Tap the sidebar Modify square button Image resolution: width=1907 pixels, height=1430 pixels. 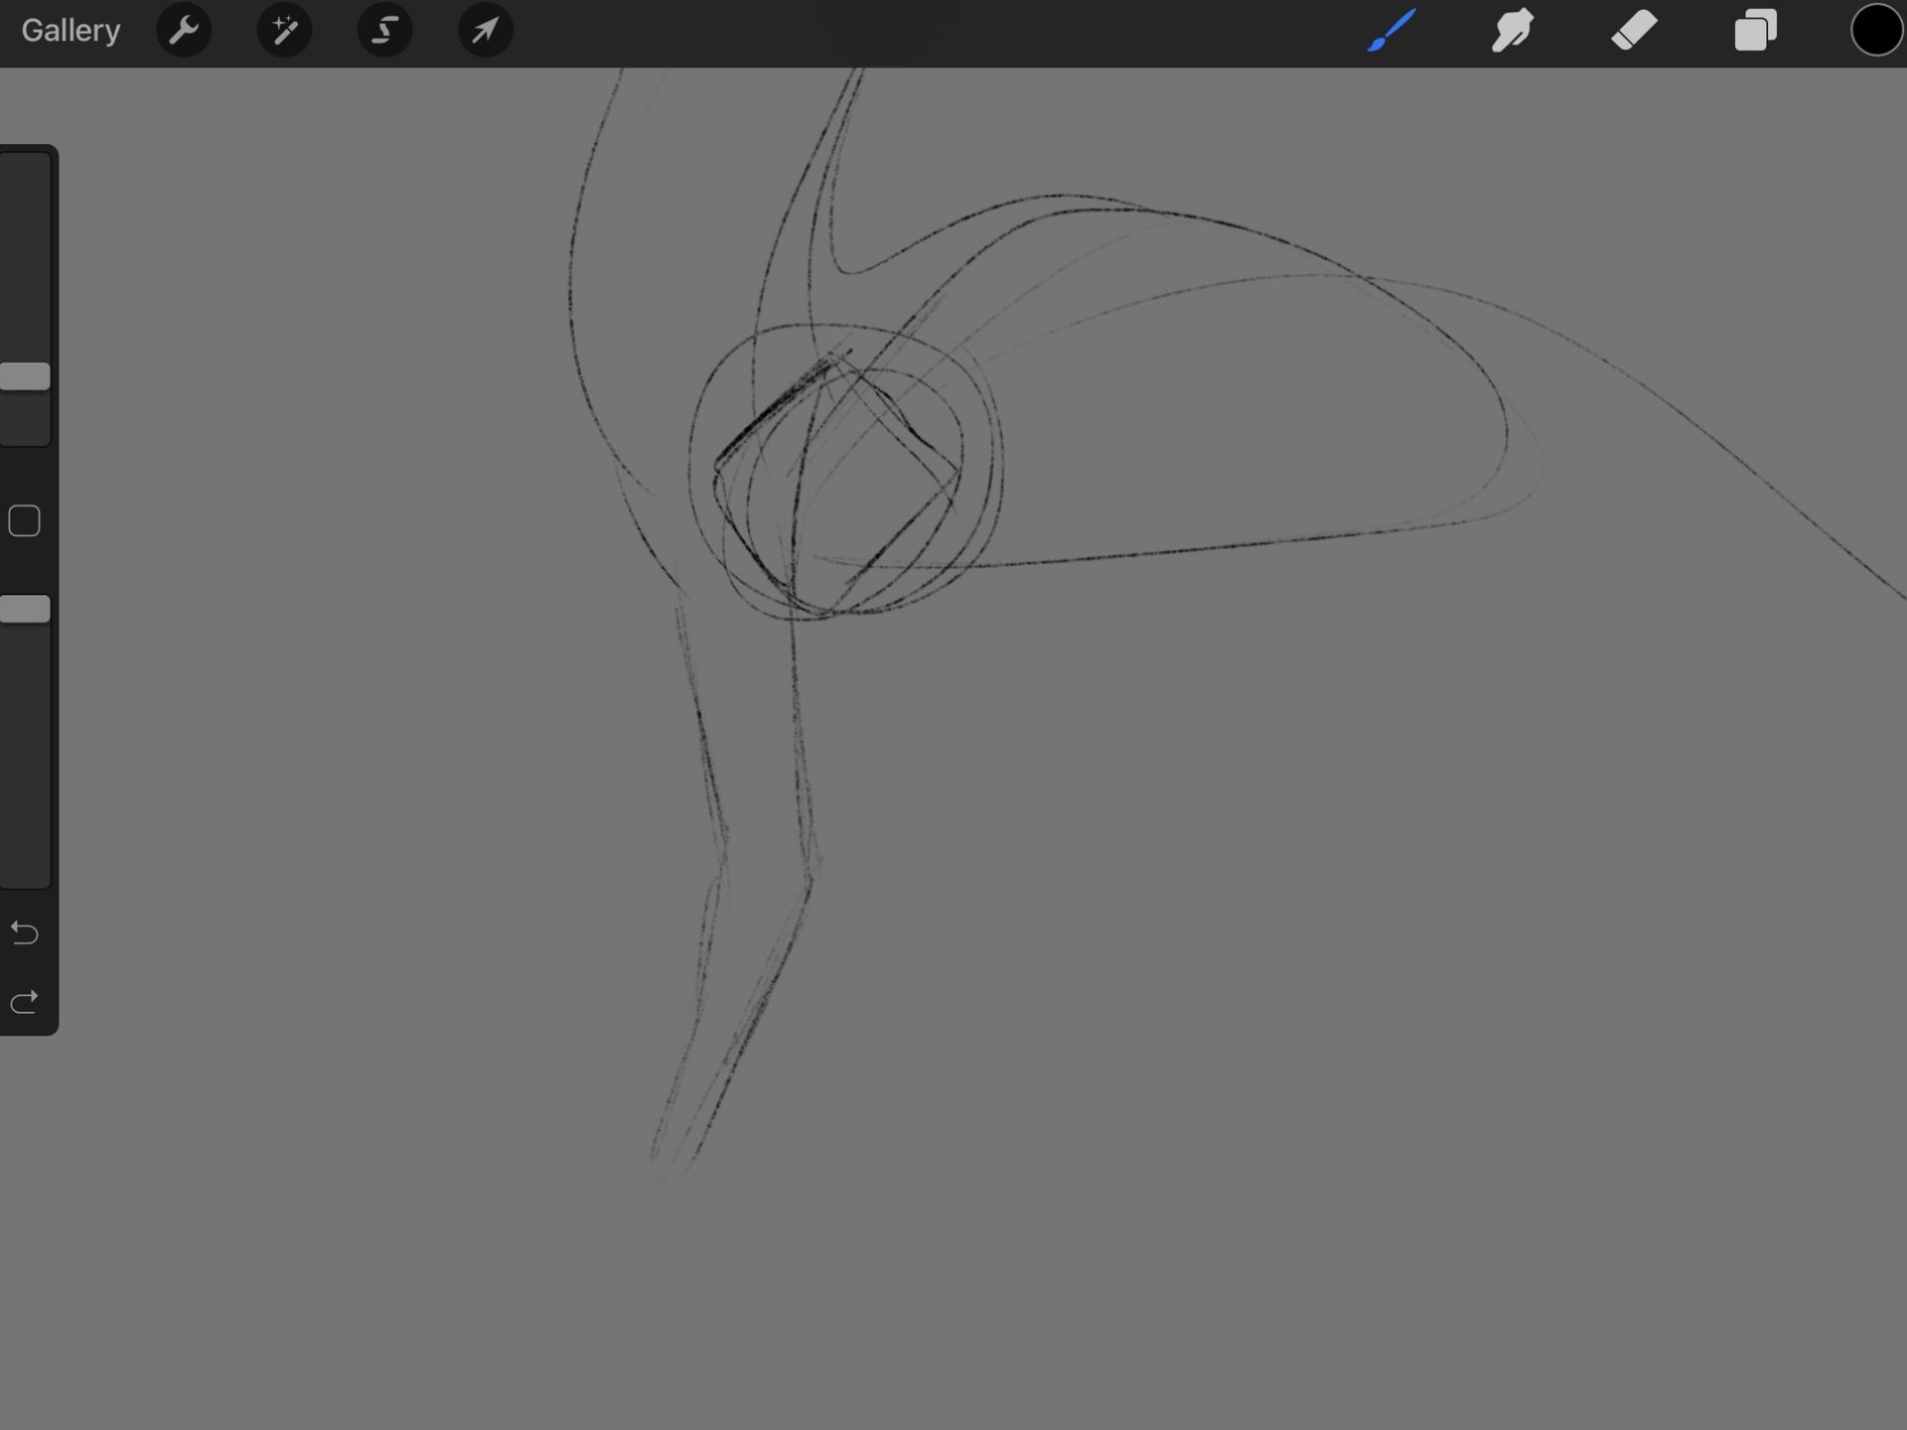point(24,520)
